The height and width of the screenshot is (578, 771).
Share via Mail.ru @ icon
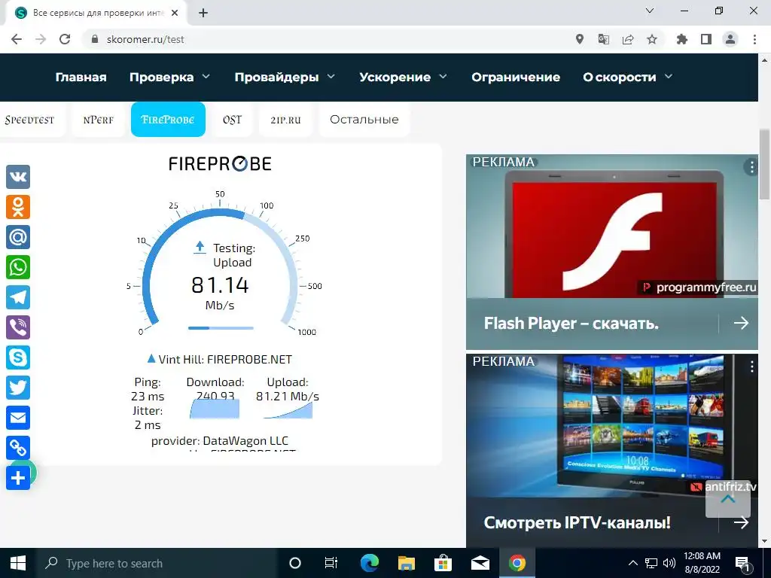(18, 237)
